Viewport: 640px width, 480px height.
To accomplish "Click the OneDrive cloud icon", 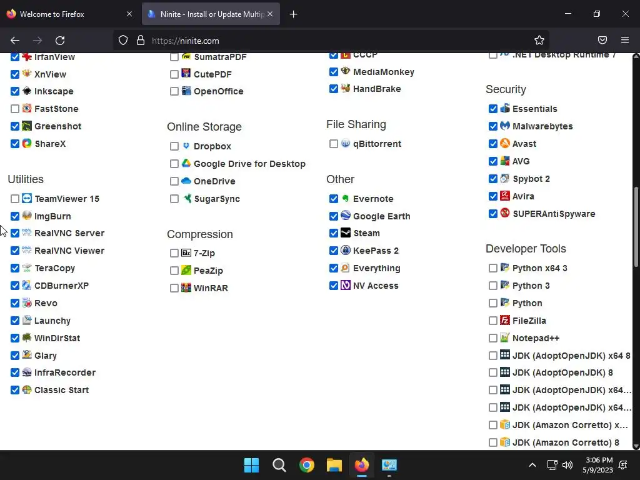I will [x=186, y=181].
